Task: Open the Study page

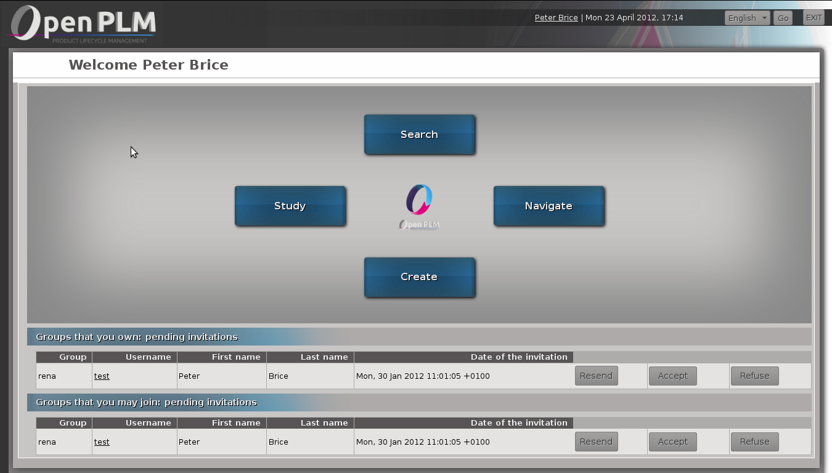Action: tap(290, 206)
